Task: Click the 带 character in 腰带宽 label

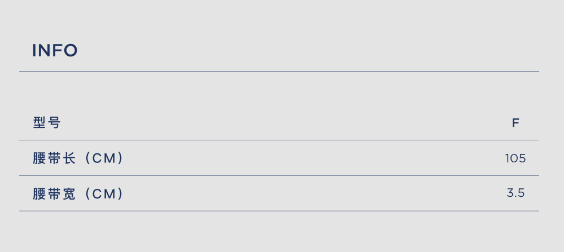Action: click(x=54, y=194)
